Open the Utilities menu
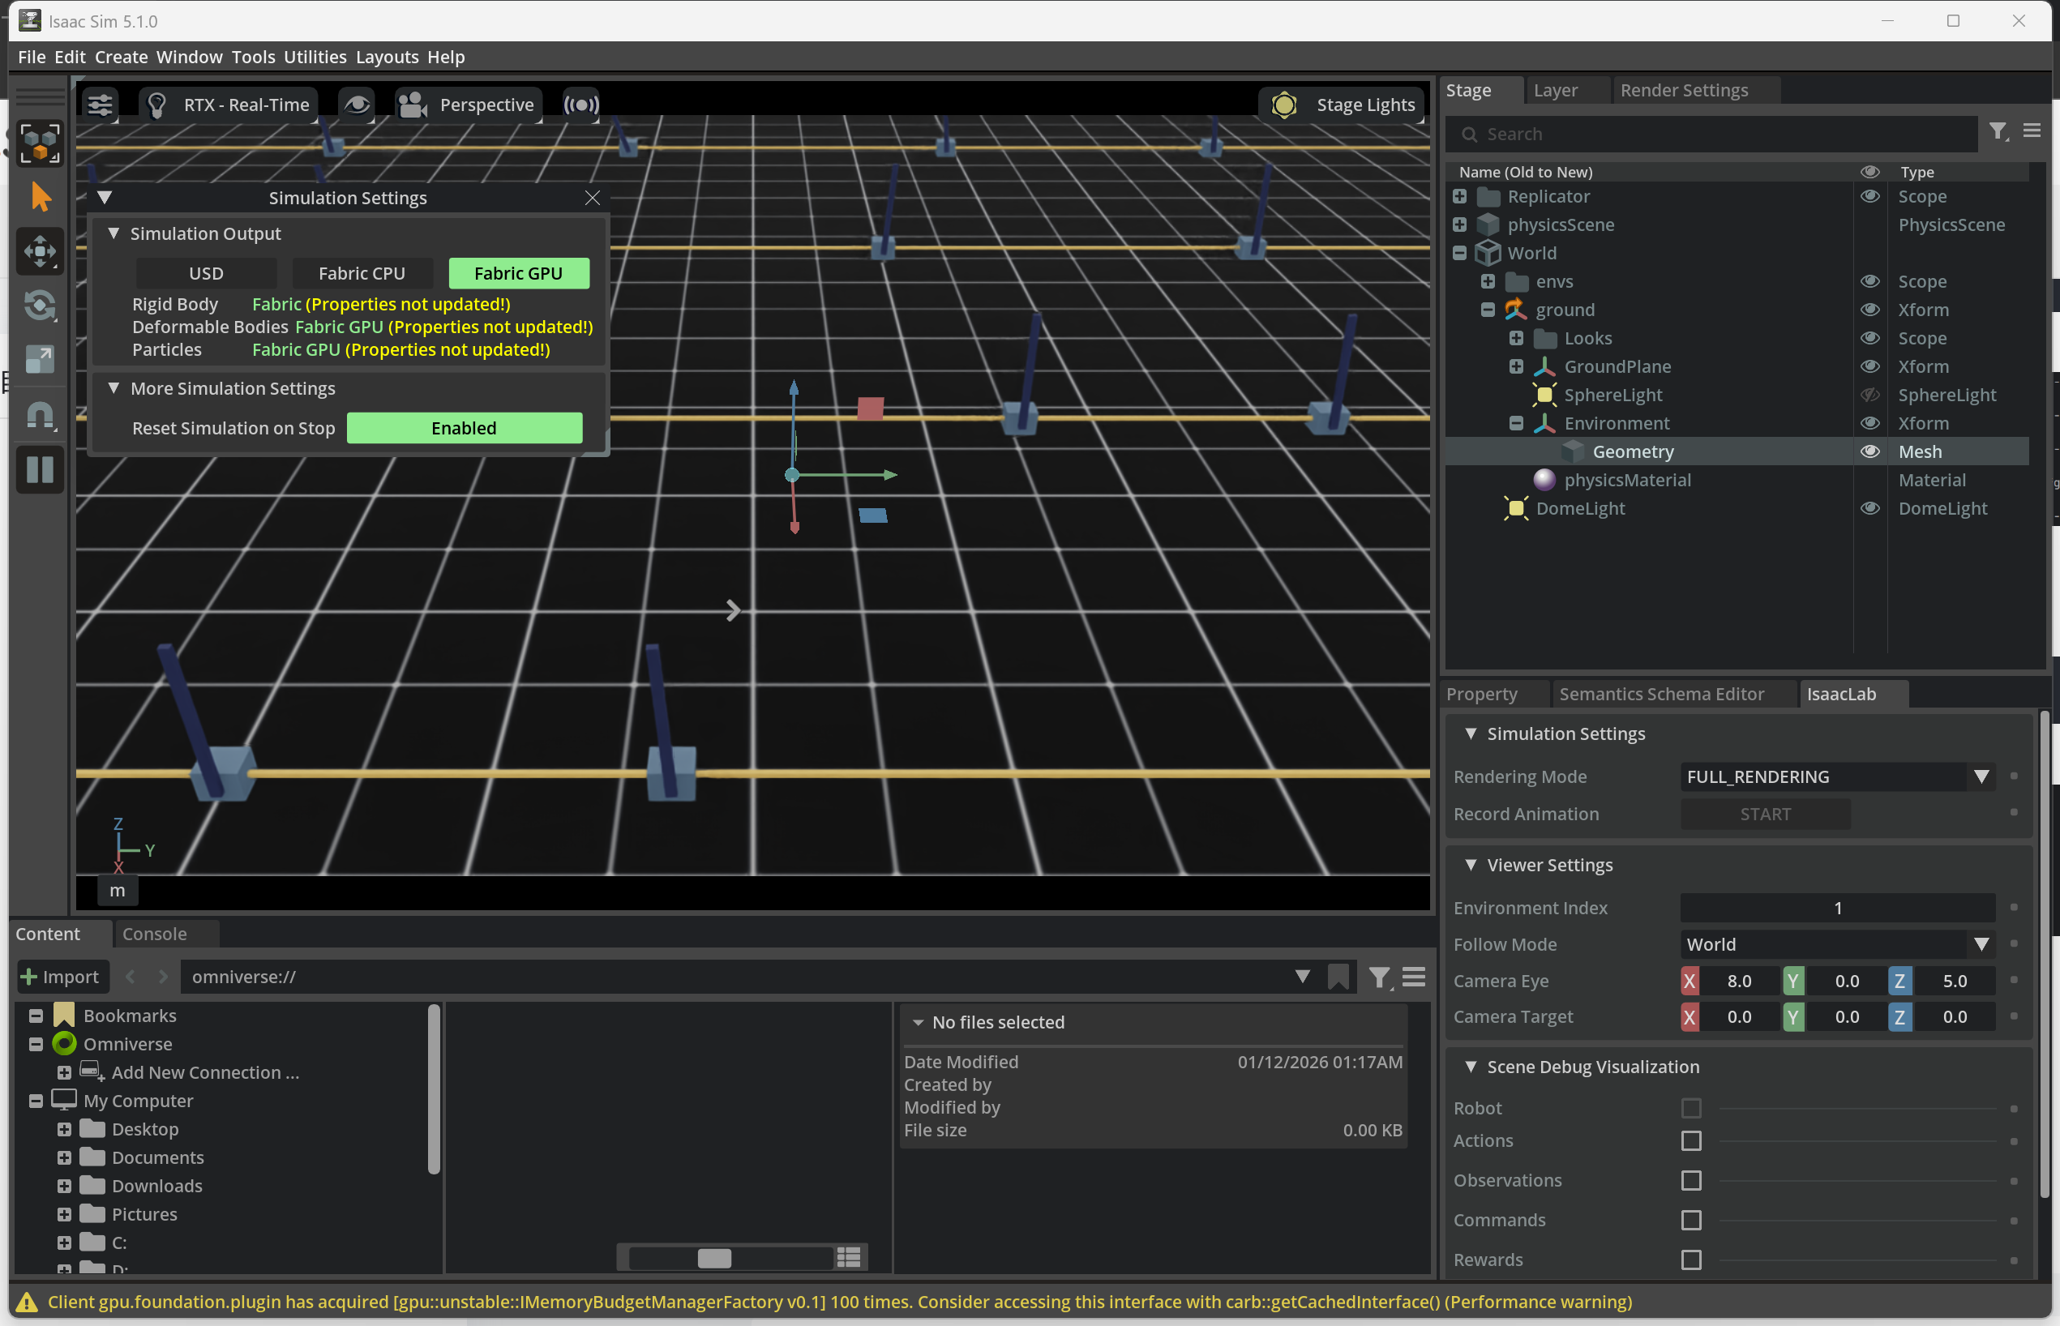 point(315,57)
